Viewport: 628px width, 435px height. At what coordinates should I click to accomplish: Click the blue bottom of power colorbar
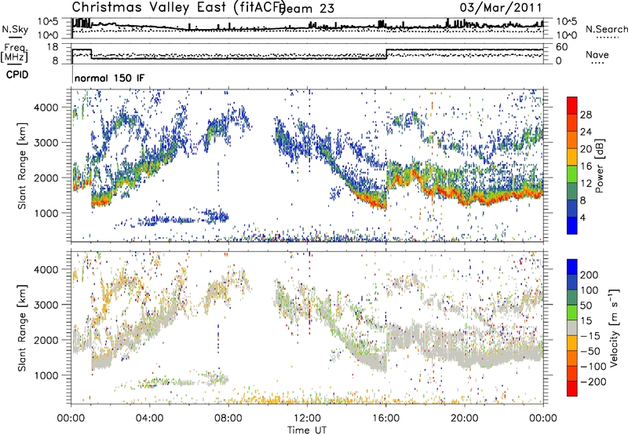572,226
